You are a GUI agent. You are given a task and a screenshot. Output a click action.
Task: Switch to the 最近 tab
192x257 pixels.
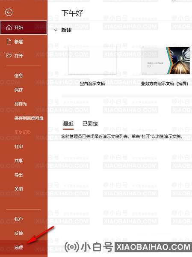tap(68, 124)
